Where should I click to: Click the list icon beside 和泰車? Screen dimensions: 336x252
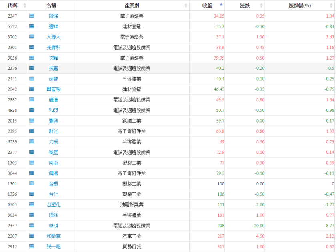click(32, 236)
